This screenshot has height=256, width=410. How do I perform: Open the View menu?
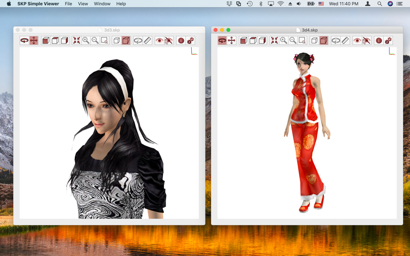pyautogui.click(x=83, y=4)
